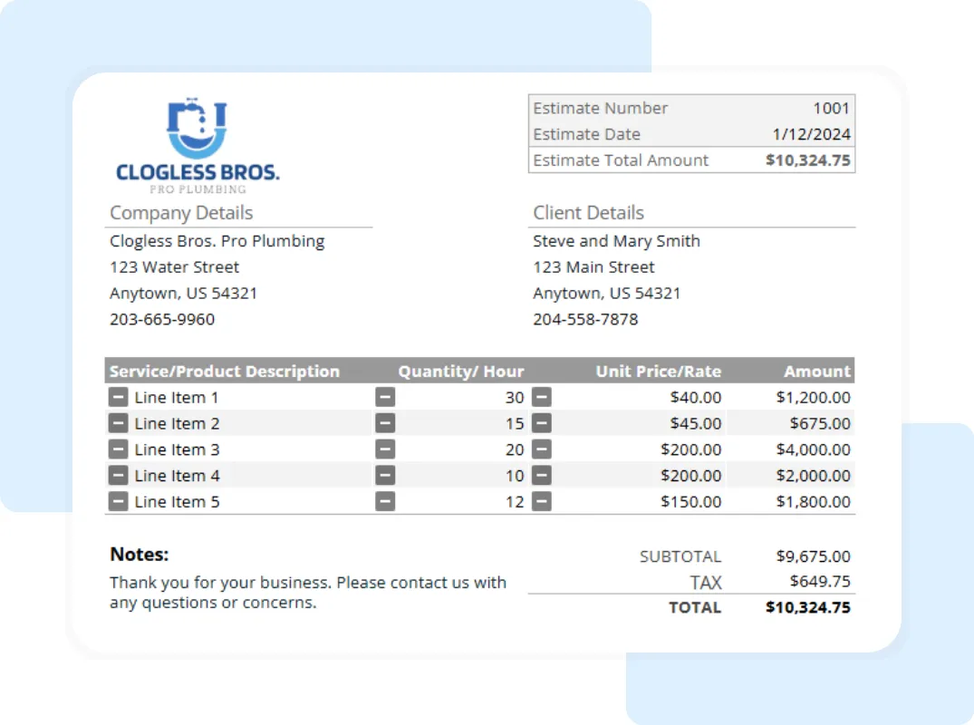The image size is (974, 725).
Task: Click the minus icon next to $150.00 rate
Action: pyautogui.click(x=542, y=501)
